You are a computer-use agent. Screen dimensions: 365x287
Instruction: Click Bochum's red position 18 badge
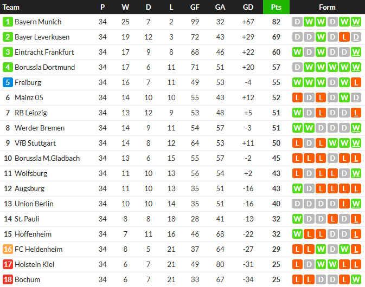[8, 280]
